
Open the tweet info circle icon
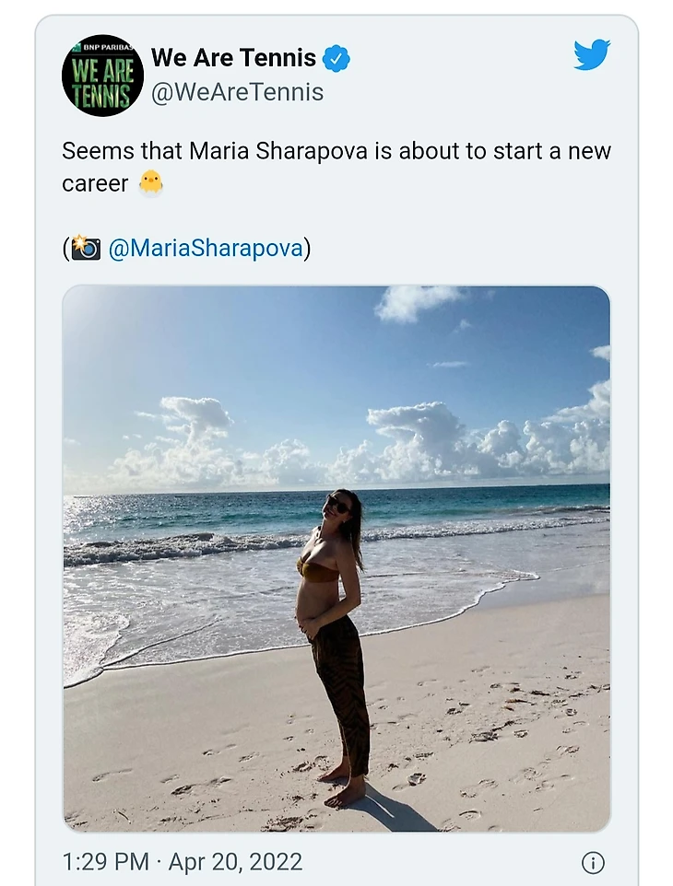click(x=593, y=862)
